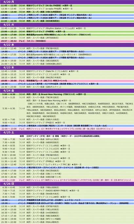Click the 4/20 月 date header
This screenshot has height=224, width=134.
click(x=67, y=2)
